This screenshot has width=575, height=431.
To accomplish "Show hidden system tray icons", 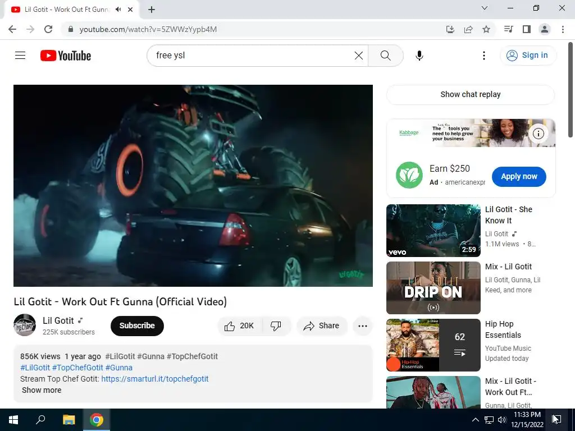I will click(475, 420).
